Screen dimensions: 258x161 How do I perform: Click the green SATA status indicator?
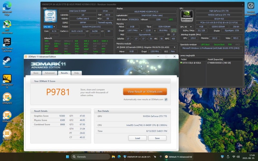pos(181,63)
